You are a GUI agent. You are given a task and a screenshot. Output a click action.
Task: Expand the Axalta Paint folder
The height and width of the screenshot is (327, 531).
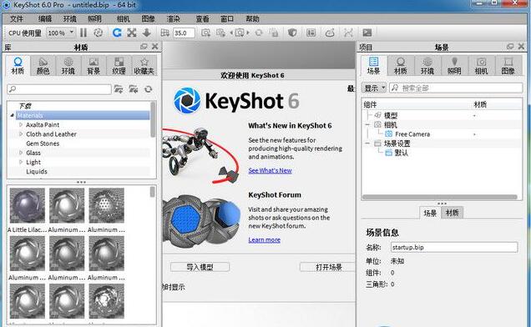pyautogui.click(x=21, y=125)
